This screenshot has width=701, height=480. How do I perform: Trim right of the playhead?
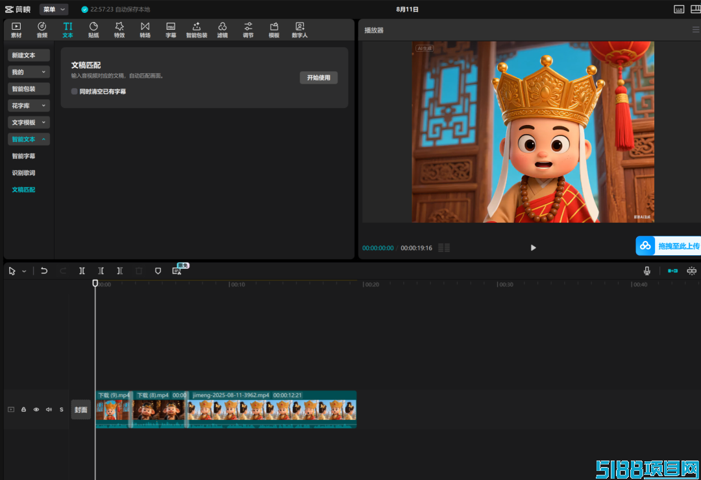120,271
